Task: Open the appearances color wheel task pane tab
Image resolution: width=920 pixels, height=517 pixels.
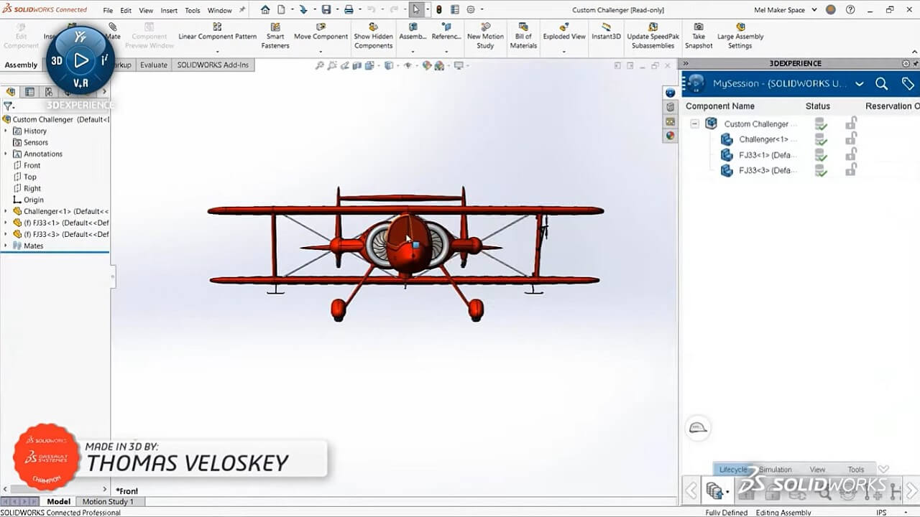Action: [670, 136]
